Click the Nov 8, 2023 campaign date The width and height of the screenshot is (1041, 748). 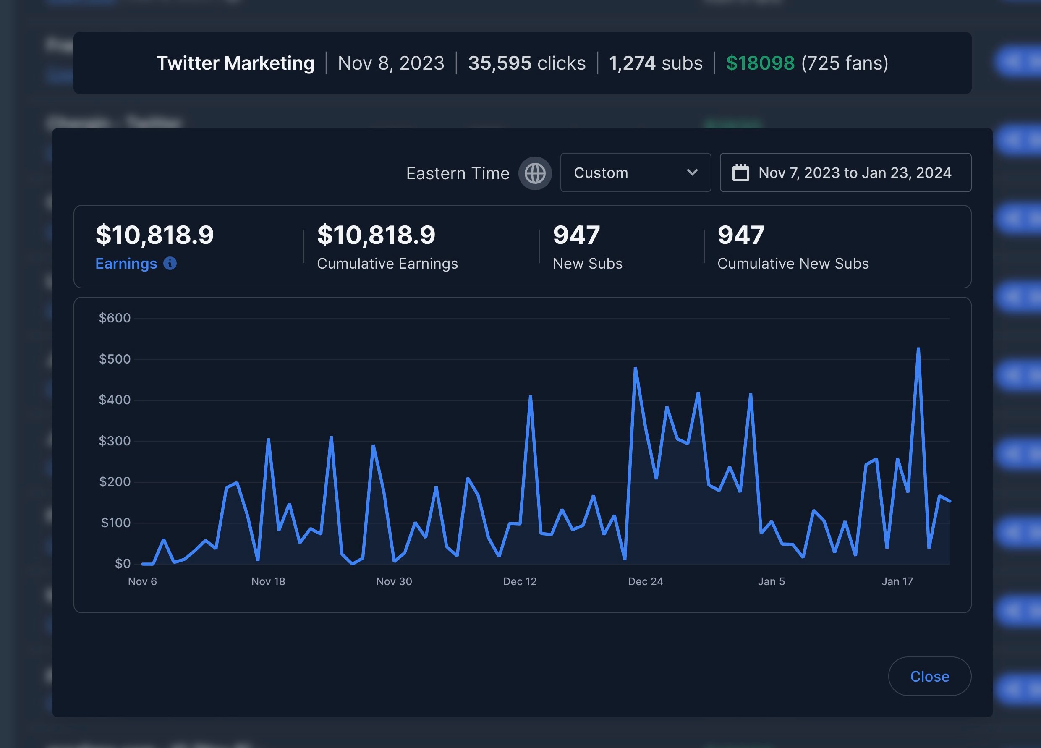tap(391, 63)
